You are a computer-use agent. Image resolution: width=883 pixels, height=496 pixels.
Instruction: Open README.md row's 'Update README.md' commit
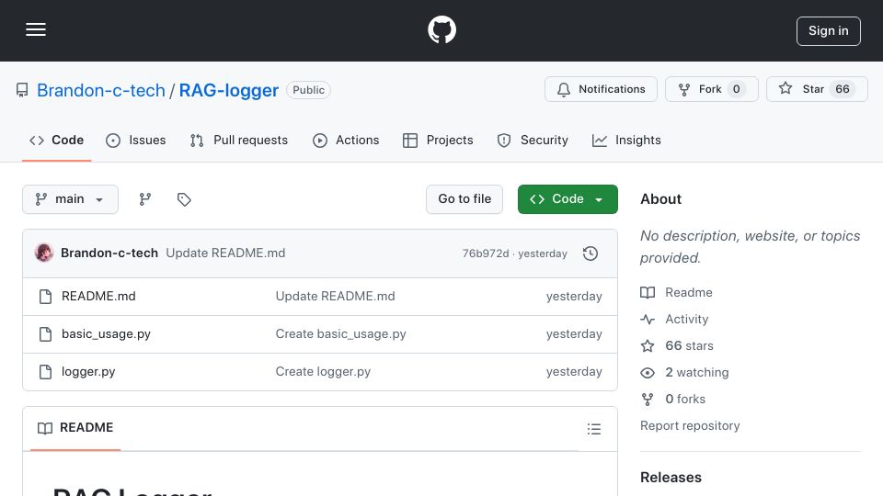coord(335,297)
